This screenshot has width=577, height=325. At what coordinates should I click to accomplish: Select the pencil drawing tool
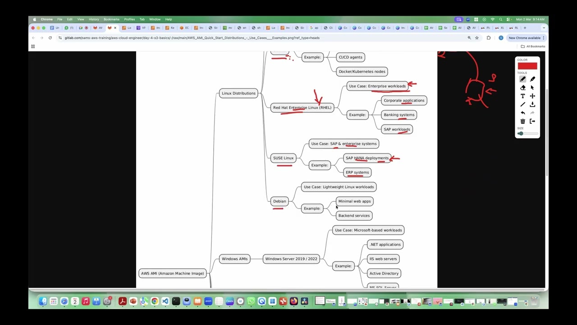click(522, 79)
